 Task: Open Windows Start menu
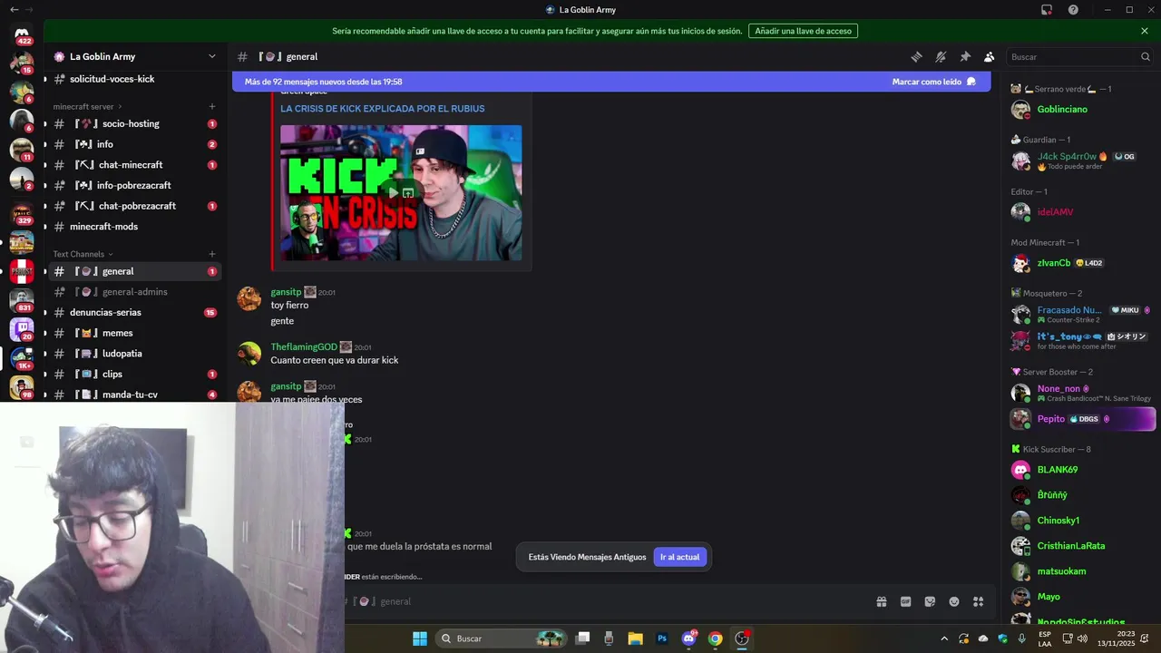pyautogui.click(x=420, y=638)
